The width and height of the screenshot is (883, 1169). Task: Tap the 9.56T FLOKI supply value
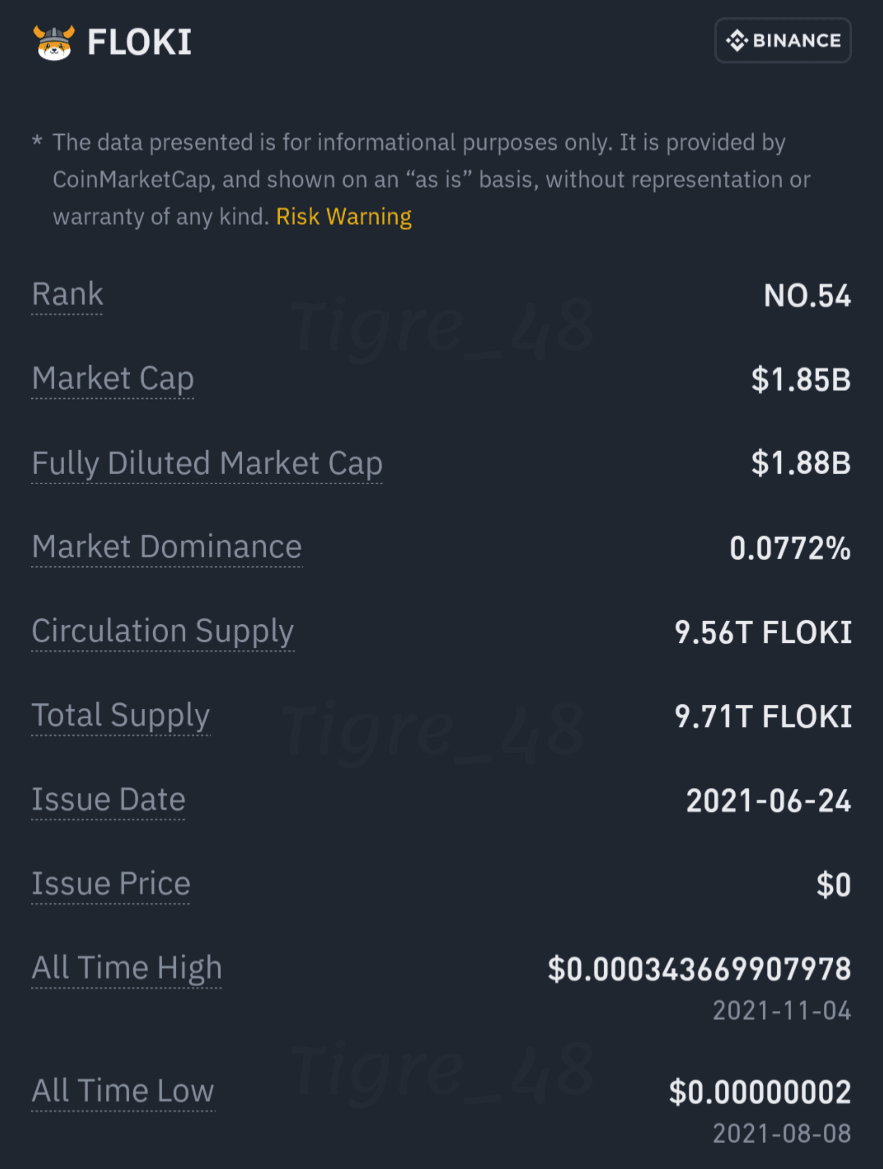coord(763,632)
